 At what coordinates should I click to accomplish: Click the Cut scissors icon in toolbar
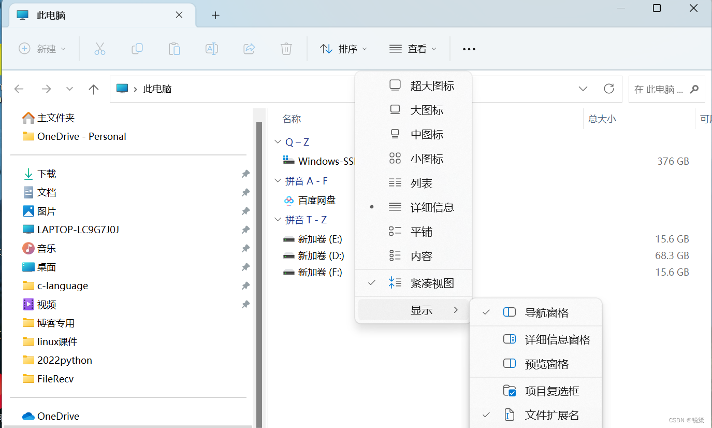(x=100, y=49)
